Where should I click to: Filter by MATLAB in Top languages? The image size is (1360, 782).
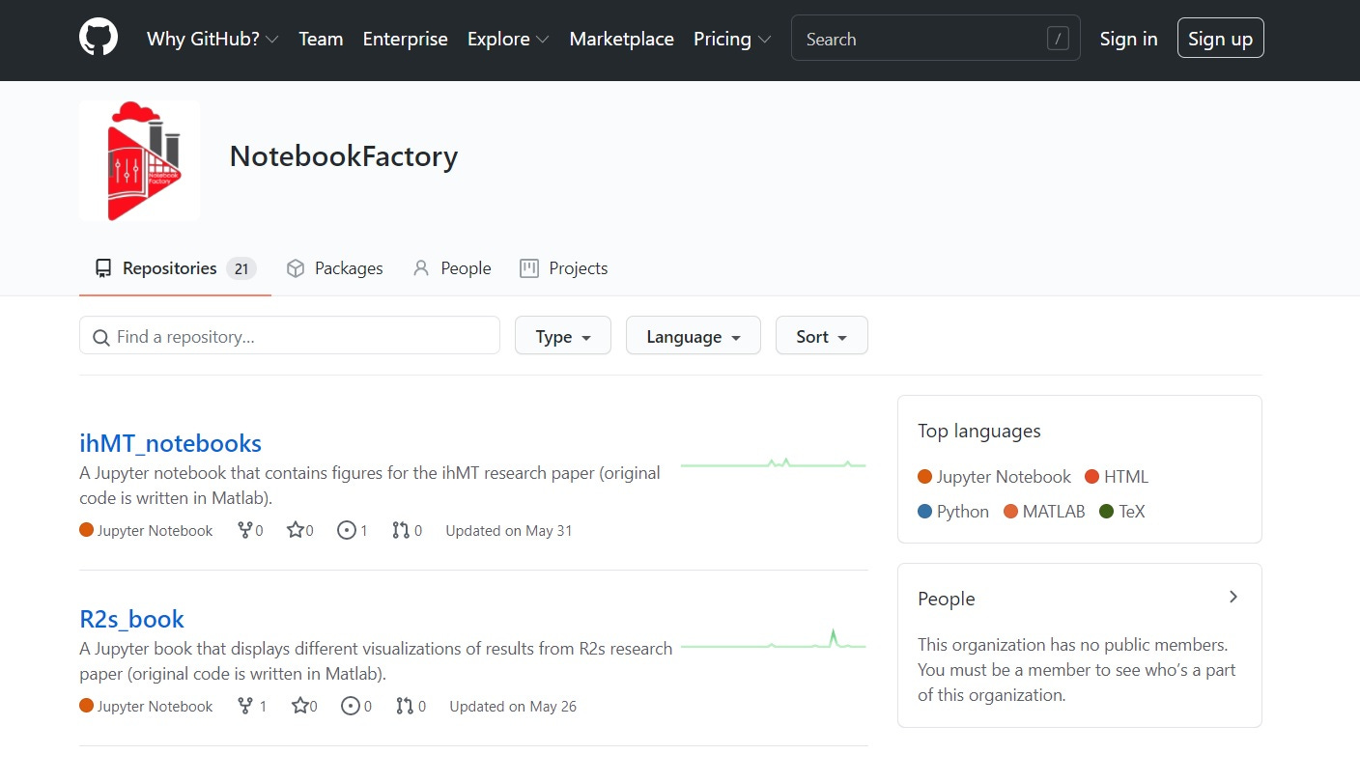tap(1044, 512)
